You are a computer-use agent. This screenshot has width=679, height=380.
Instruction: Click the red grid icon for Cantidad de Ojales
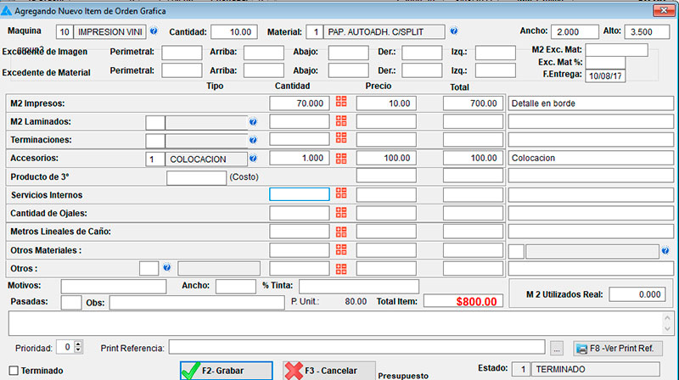point(342,212)
